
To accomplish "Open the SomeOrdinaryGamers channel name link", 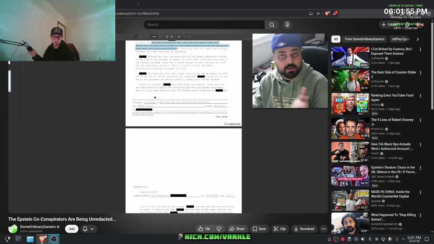I will click(38, 227).
